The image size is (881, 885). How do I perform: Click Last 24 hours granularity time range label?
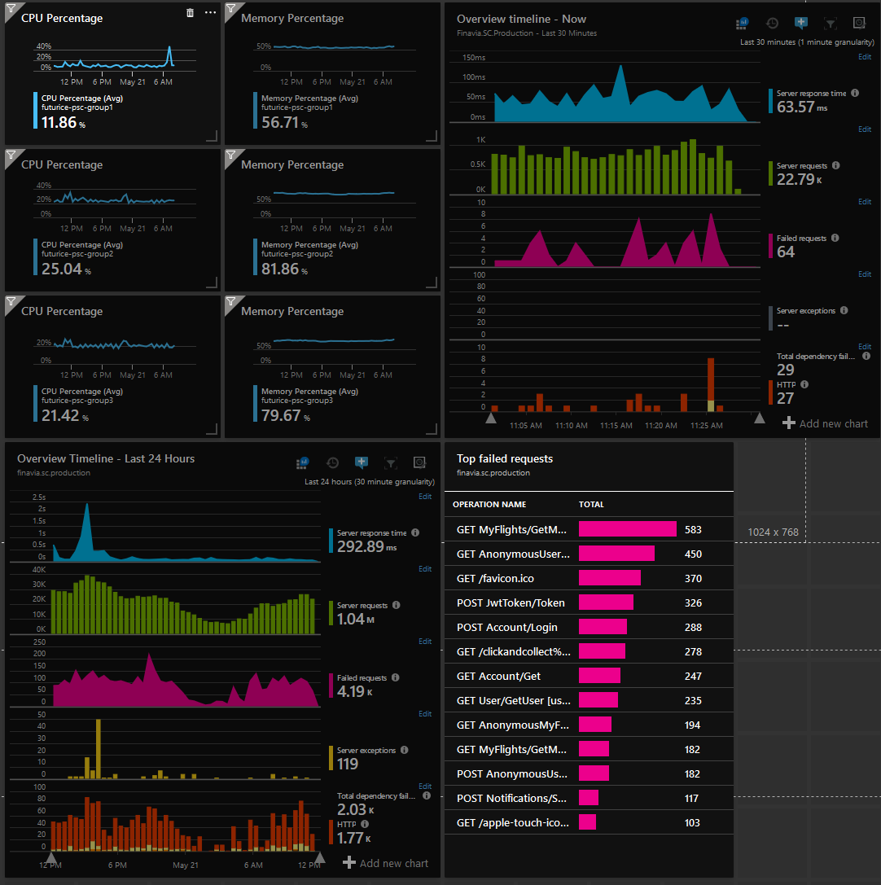pyautogui.click(x=370, y=482)
